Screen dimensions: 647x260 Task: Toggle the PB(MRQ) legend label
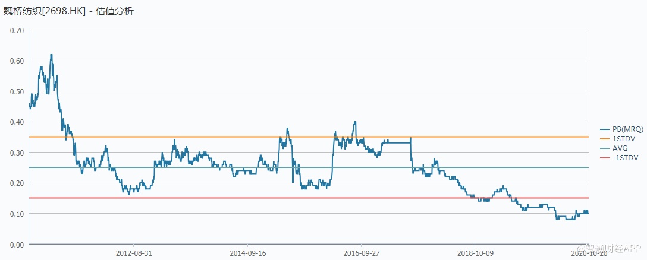click(x=624, y=129)
